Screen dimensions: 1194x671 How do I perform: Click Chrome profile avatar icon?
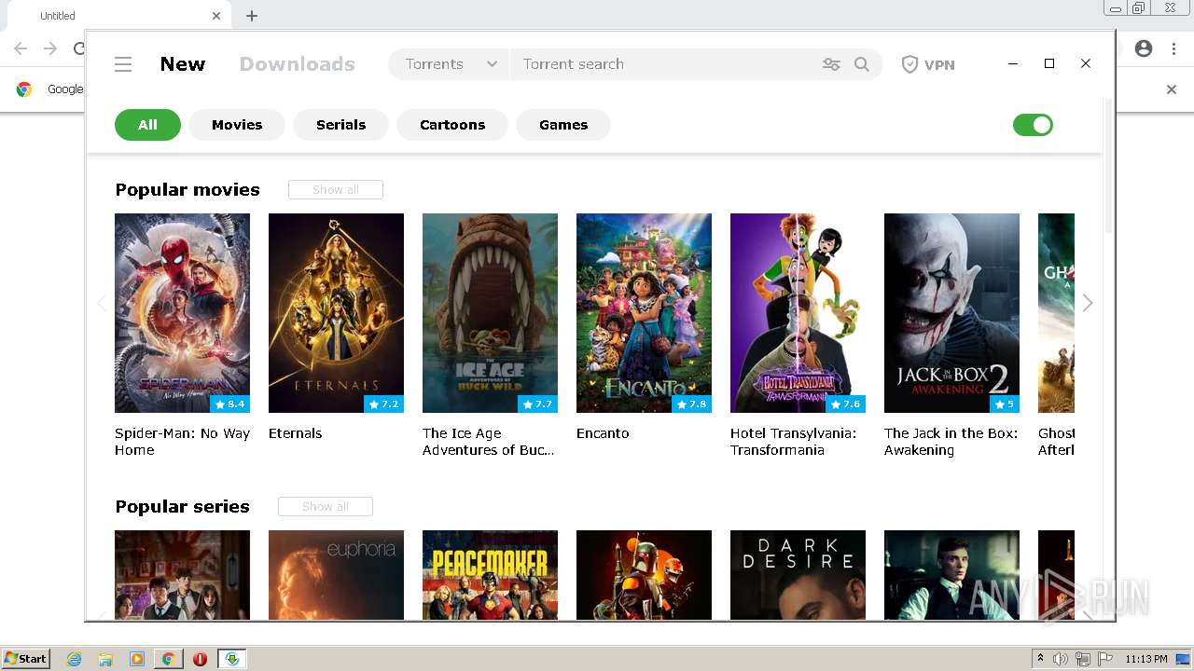coord(1144,48)
